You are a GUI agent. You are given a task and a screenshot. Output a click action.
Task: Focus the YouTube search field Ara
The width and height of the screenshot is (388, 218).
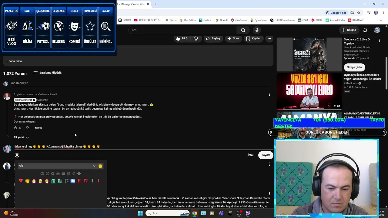[183, 30]
